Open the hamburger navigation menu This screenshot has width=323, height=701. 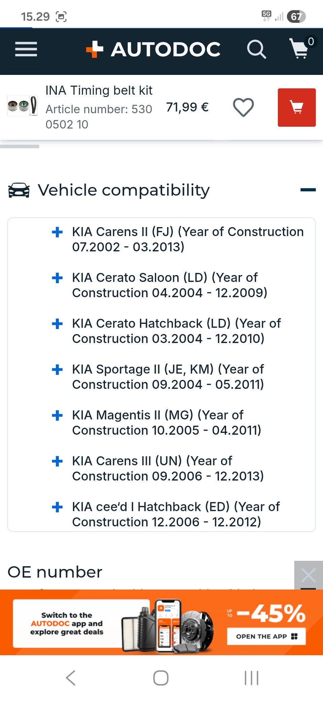pyautogui.click(x=26, y=49)
